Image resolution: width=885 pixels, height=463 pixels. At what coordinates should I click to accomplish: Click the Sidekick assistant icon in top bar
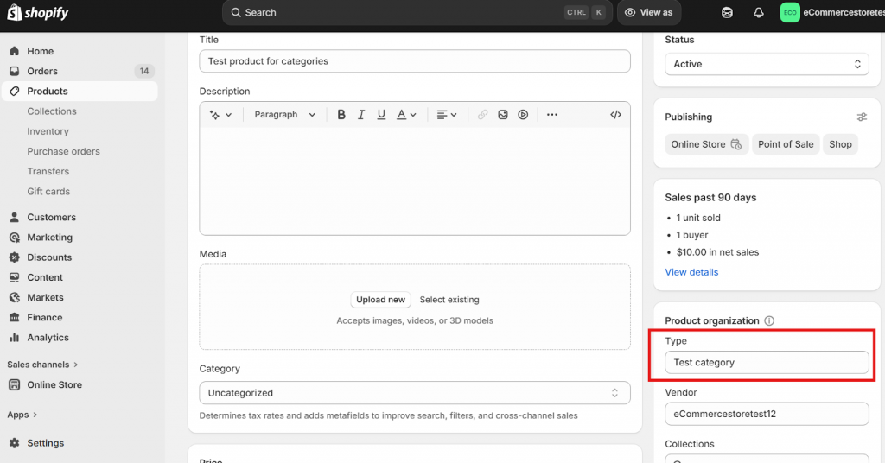728,13
